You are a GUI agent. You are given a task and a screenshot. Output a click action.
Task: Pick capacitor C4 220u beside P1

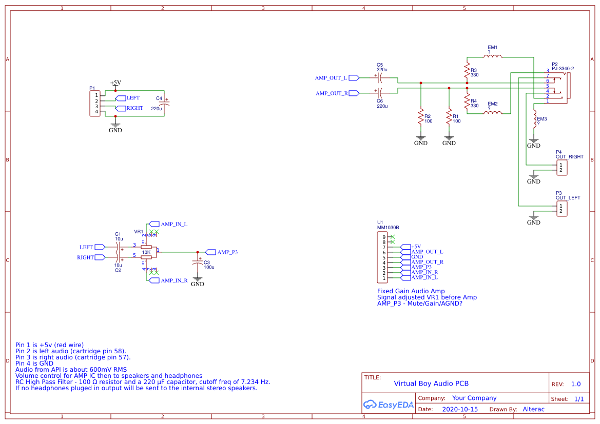(164, 103)
